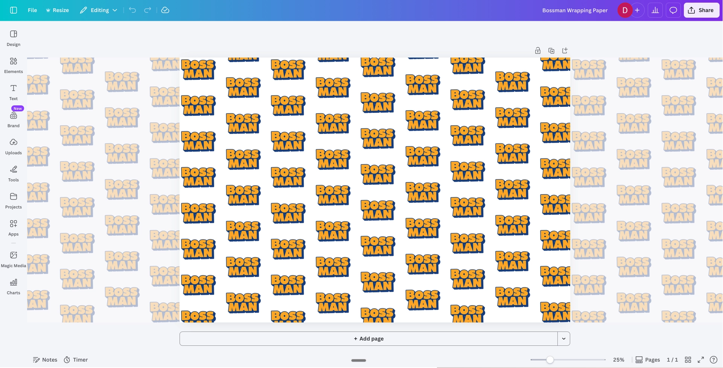Open Magic Media tool
This screenshot has height=368, width=723.
click(x=14, y=259)
